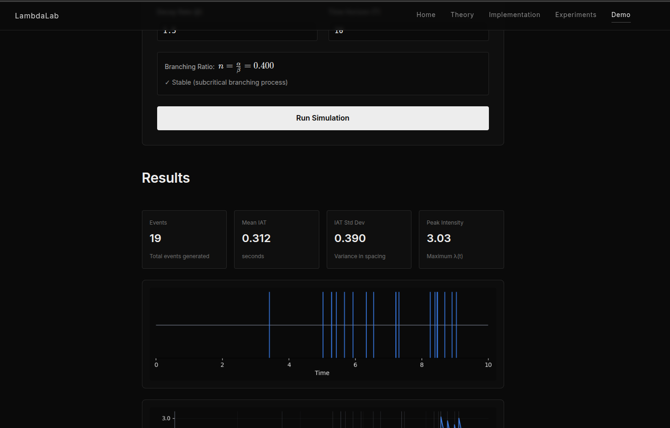The image size is (670, 428).
Task: Open the Implementation page
Action: [x=514, y=15]
